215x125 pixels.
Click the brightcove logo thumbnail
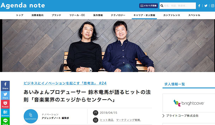click(x=189, y=103)
